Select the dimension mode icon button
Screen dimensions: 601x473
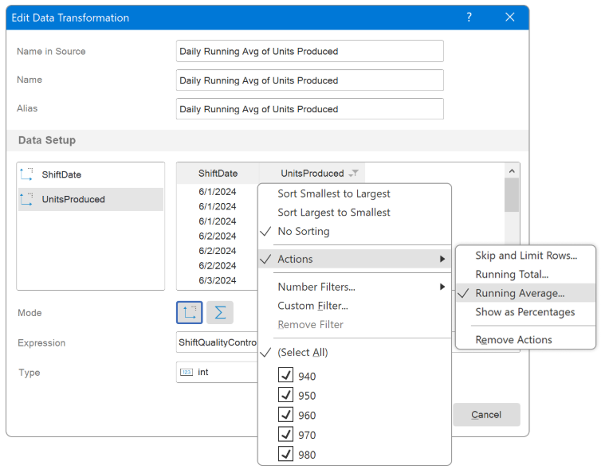pos(189,313)
